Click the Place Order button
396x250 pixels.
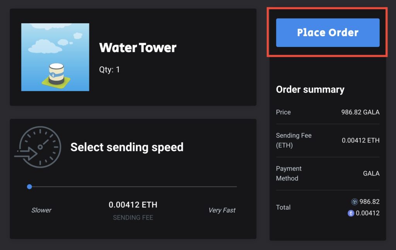point(328,32)
